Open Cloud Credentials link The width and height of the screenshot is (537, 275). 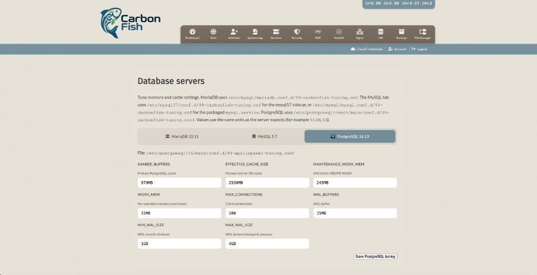pos(367,49)
